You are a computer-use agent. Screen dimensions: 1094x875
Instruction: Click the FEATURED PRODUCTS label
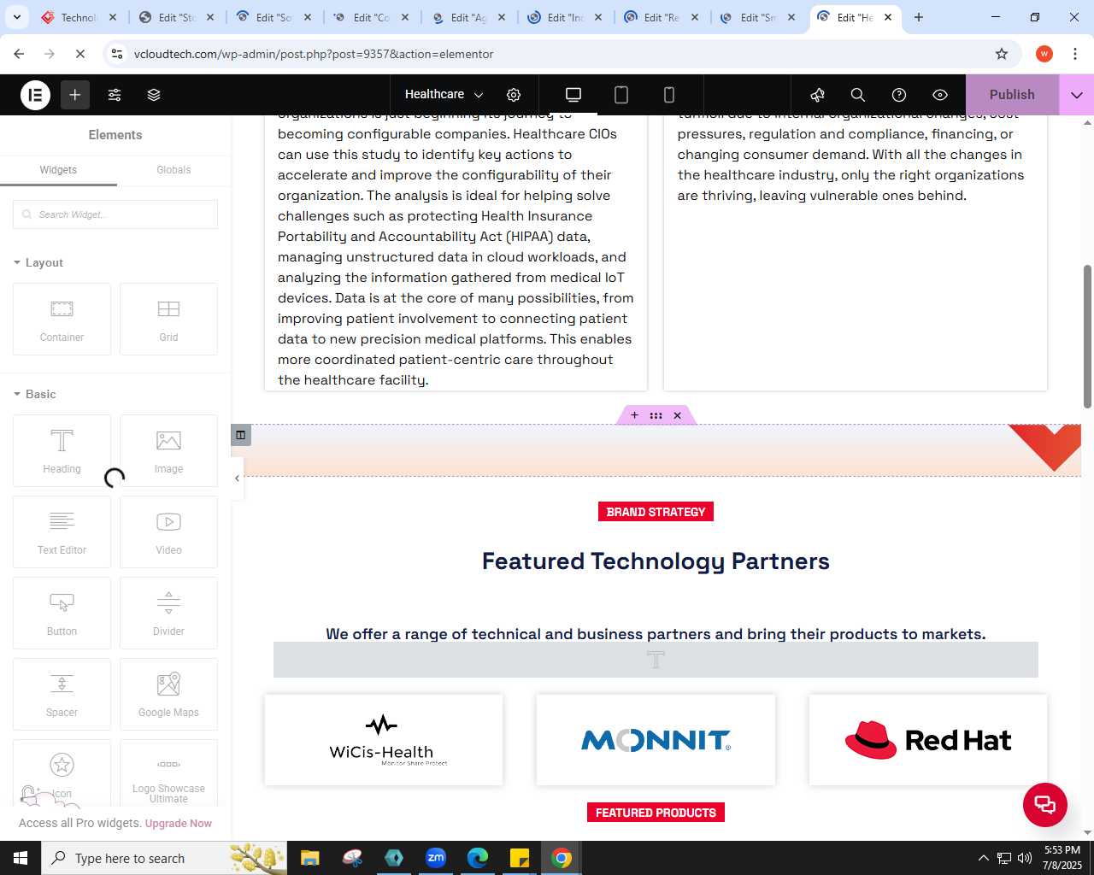tap(656, 813)
